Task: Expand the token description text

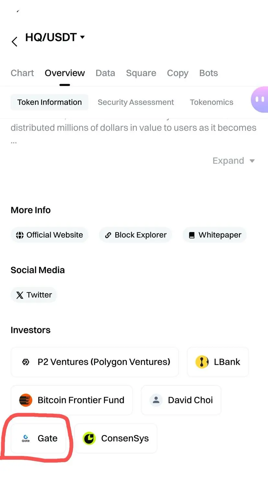Action: coord(233,161)
